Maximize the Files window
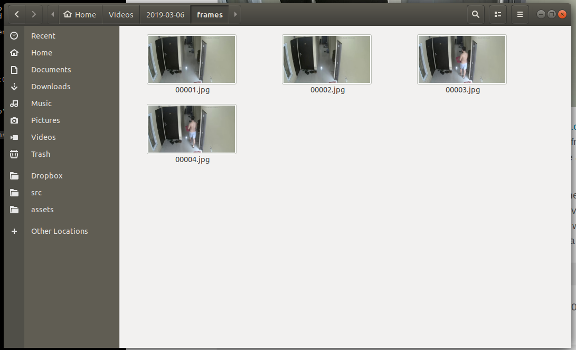 pyautogui.click(x=551, y=14)
